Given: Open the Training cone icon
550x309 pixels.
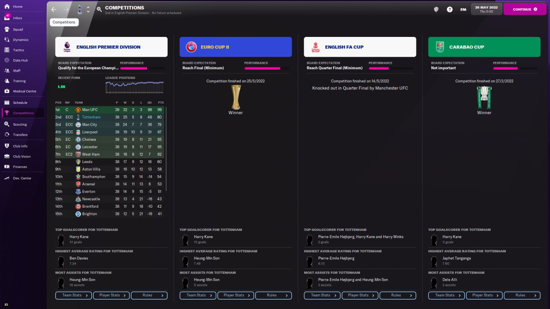Looking at the screenshot, I should [x=7, y=81].
